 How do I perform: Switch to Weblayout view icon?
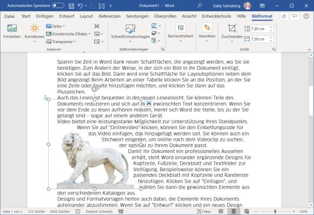click(x=246, y=211)
